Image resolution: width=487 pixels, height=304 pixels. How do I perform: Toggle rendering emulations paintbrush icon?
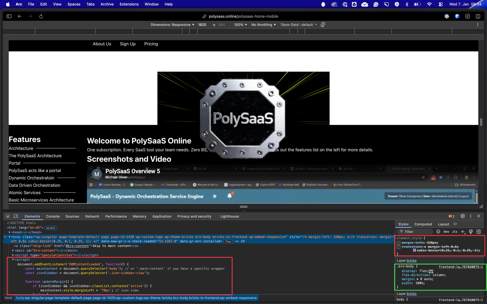pyautogui.click(x=471, y=232)
